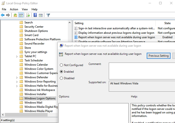The height and width of the screenshot is (123, 175).
Task: Toggle the Show/Hide Console Tree icon
Action: point(21,15)
